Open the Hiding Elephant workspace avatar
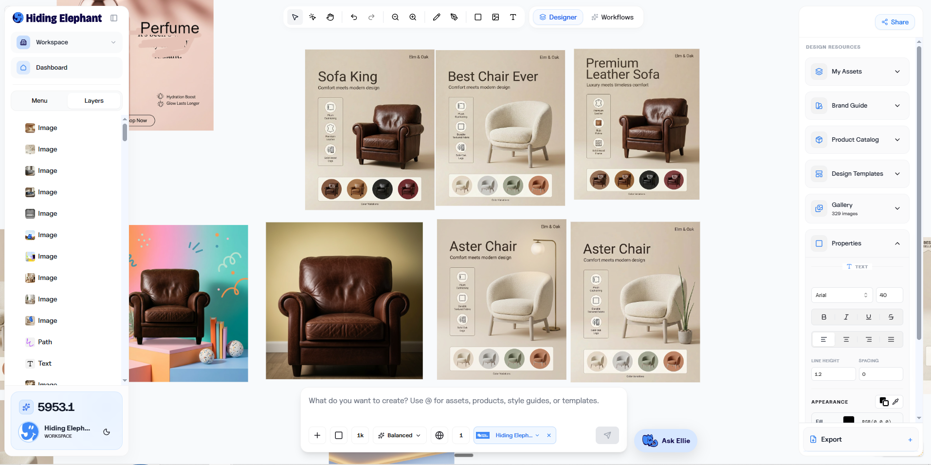Image resolution: width=931 pixels, height=465 pixels. tap(29, 431)
